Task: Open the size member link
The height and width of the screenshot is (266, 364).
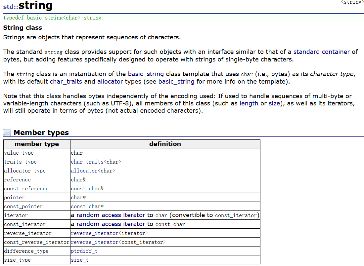Action: click(274, 103)
